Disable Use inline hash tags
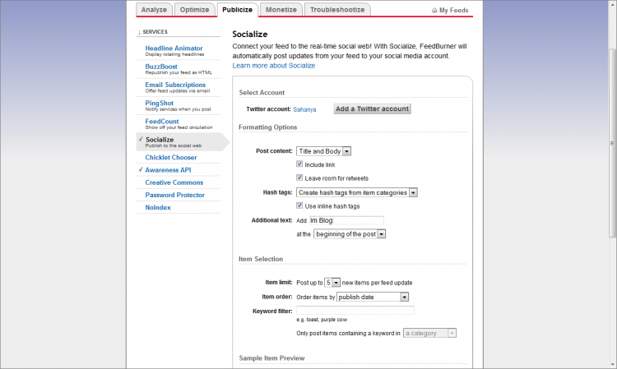 coord(299,205)
